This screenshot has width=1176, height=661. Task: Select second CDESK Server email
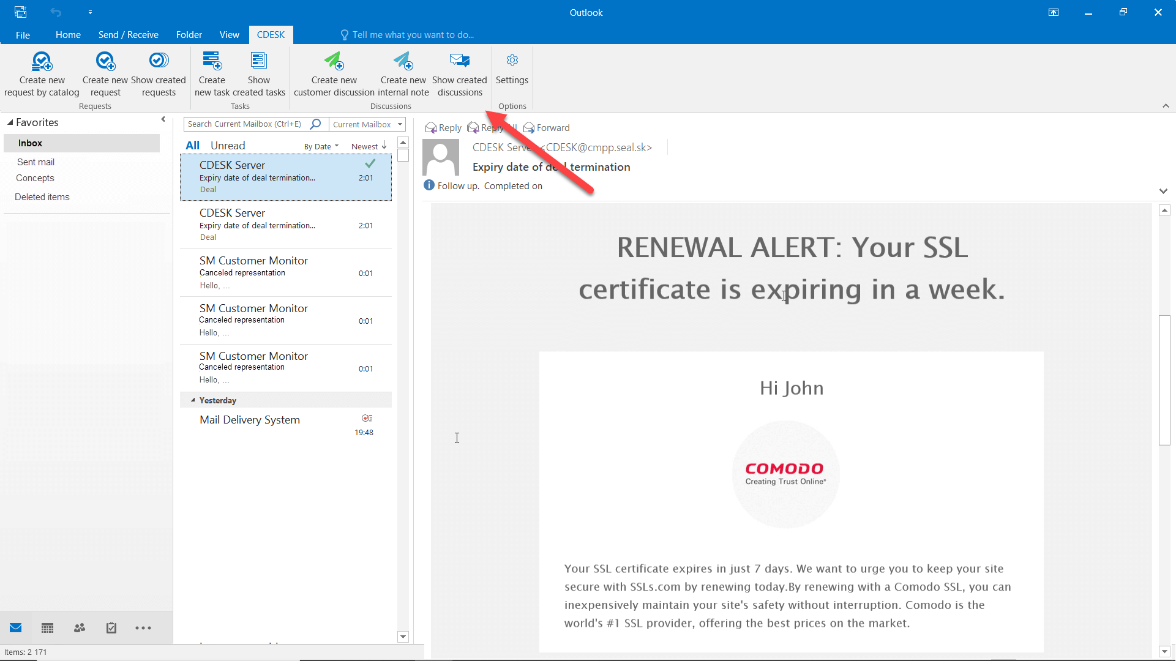point(286,225)
